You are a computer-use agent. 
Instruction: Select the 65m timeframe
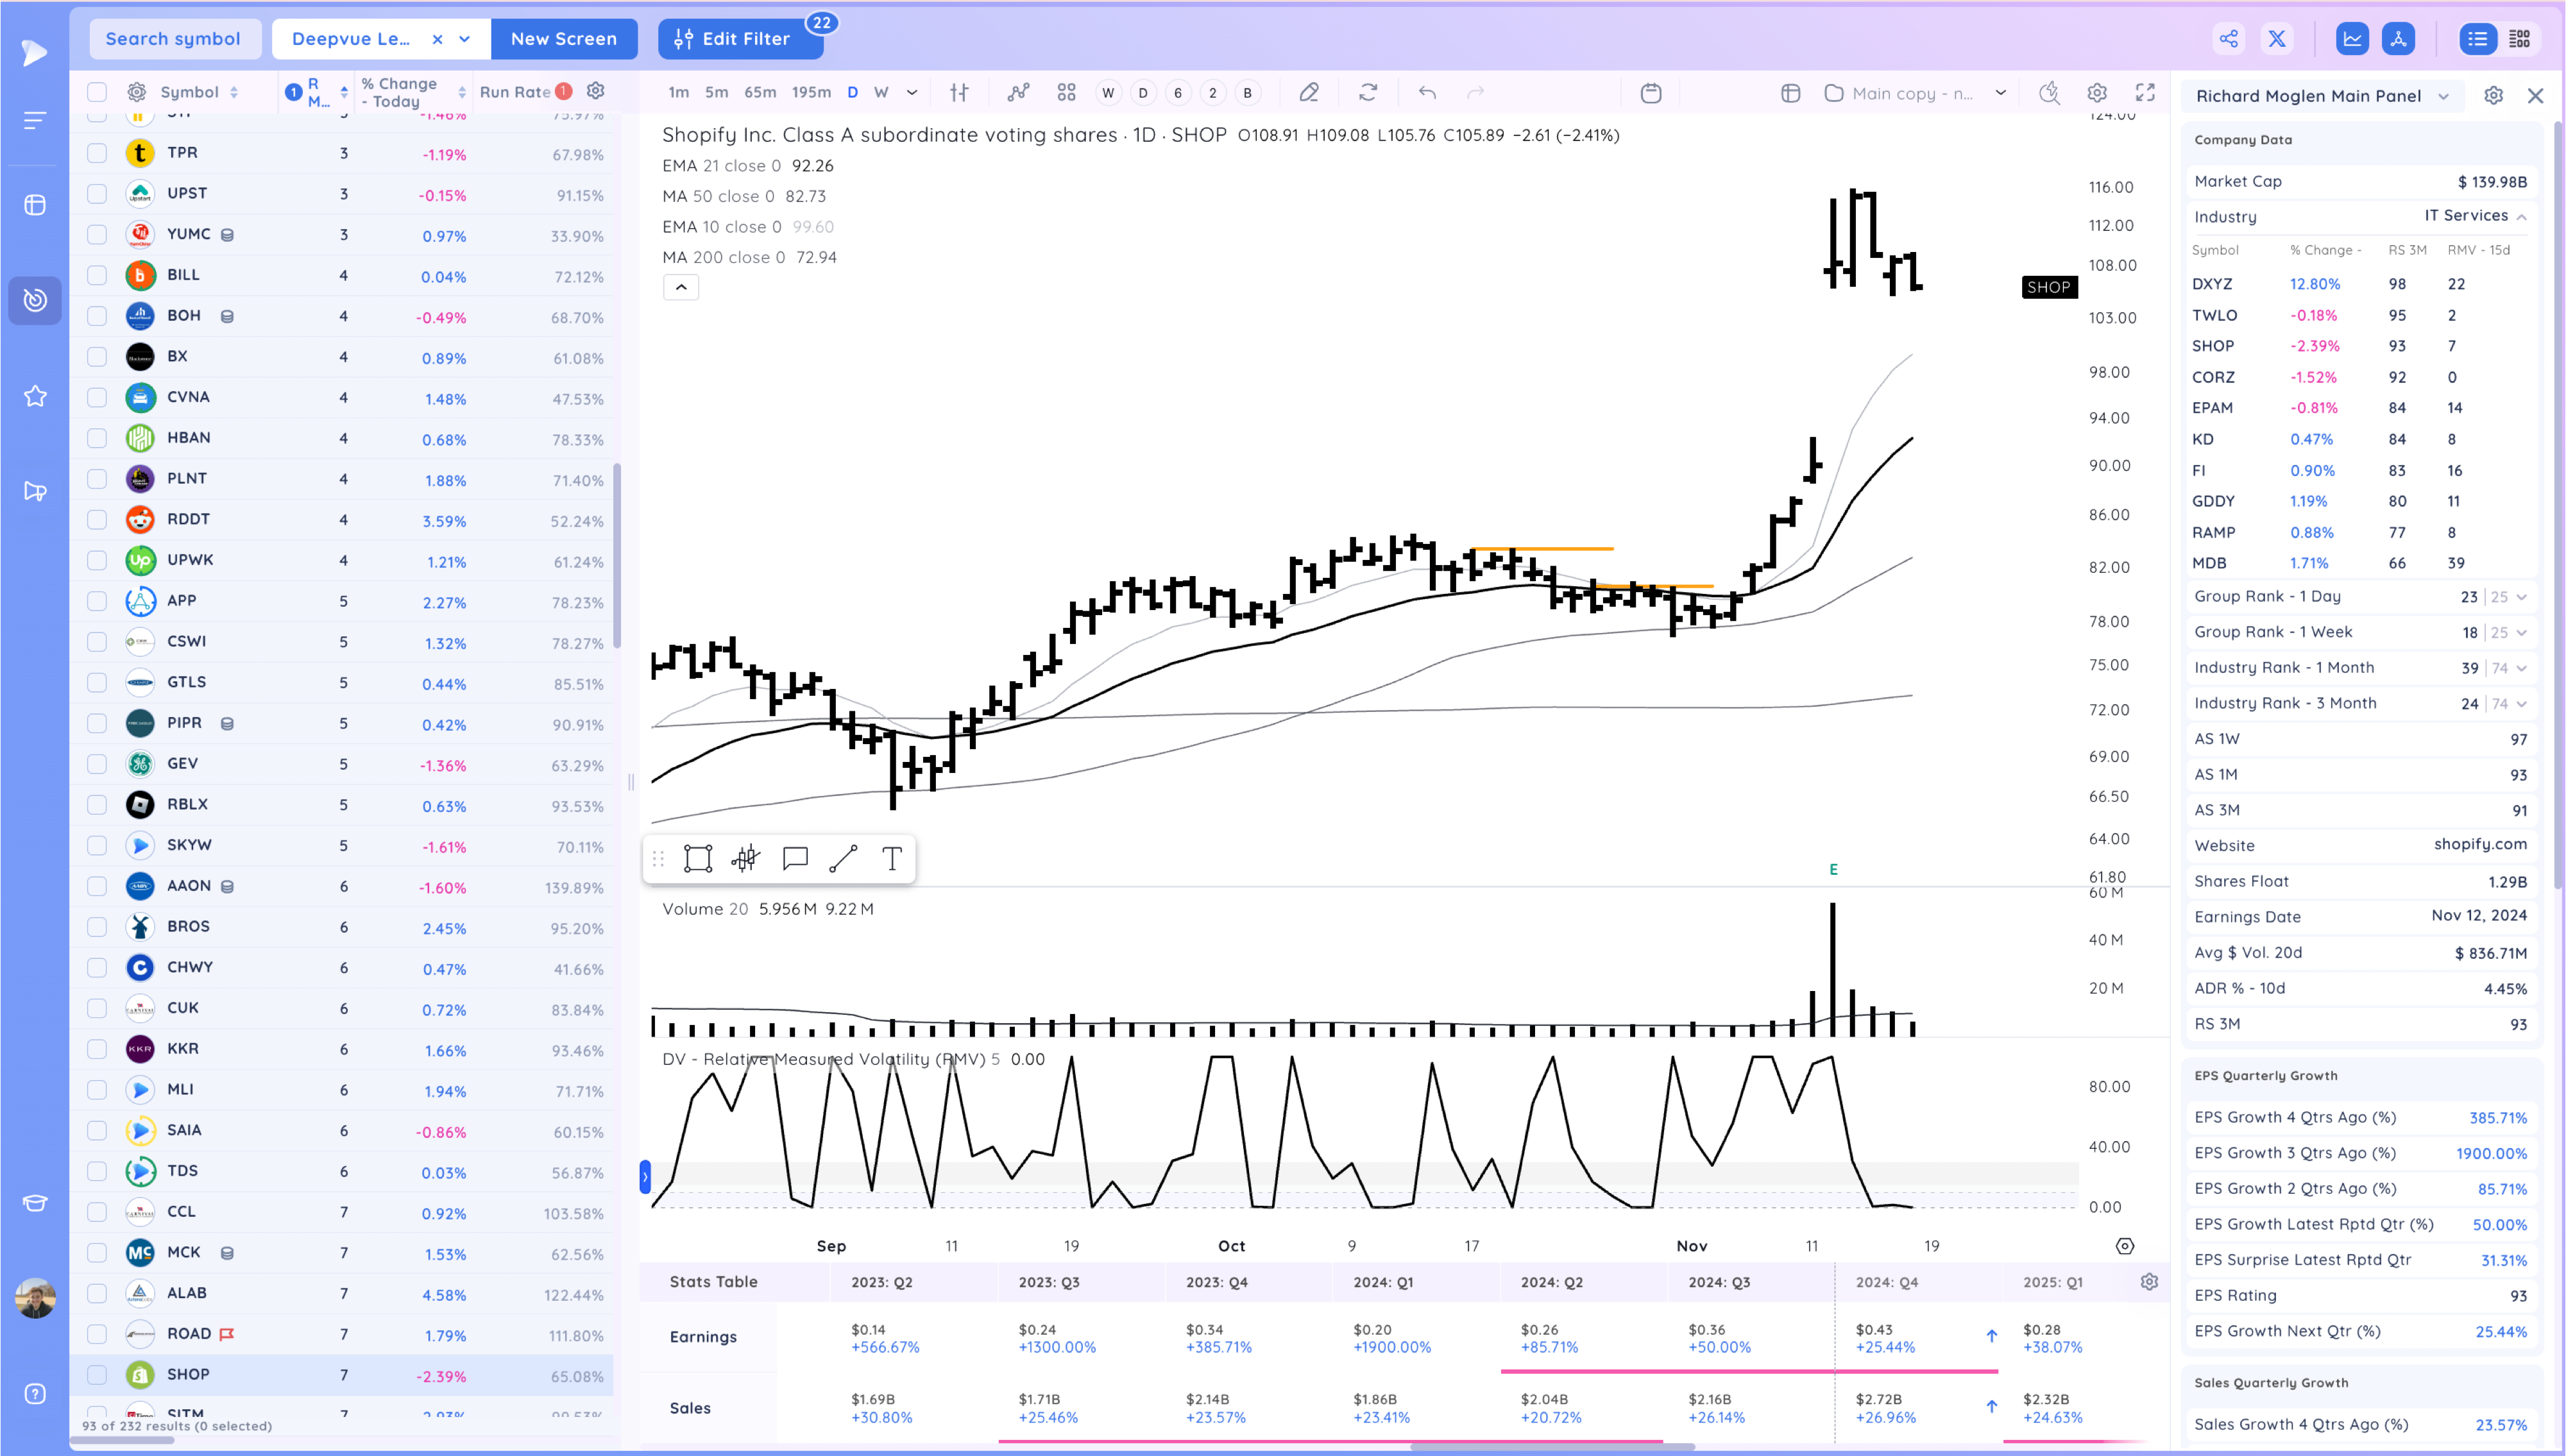760,93
